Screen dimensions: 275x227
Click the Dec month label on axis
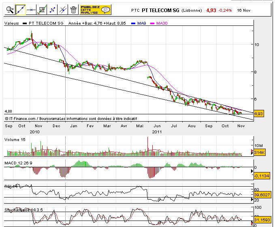pyautogui.click(x=56, y=126)
